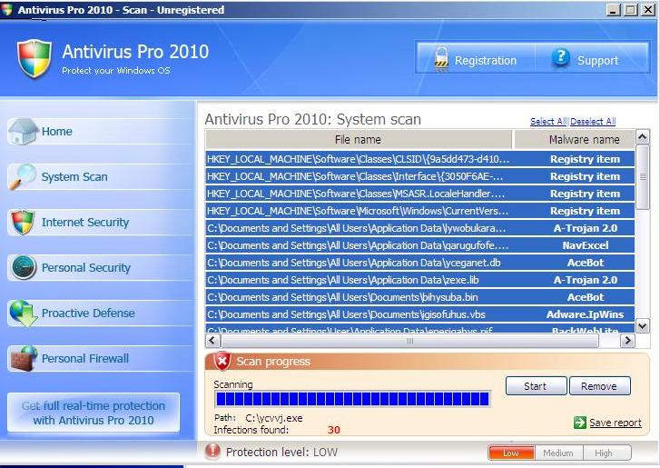Viewport: 660px width, 468px height.
Task: Open Personal Security section
Action: pos(86,268)
